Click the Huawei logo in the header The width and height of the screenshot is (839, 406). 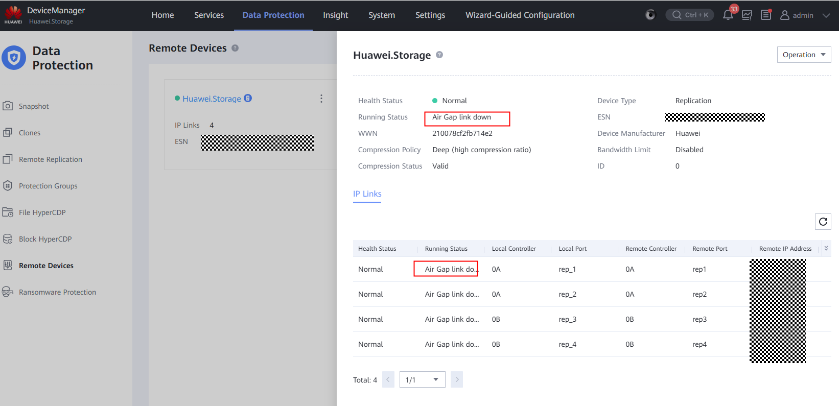[13, 15]
